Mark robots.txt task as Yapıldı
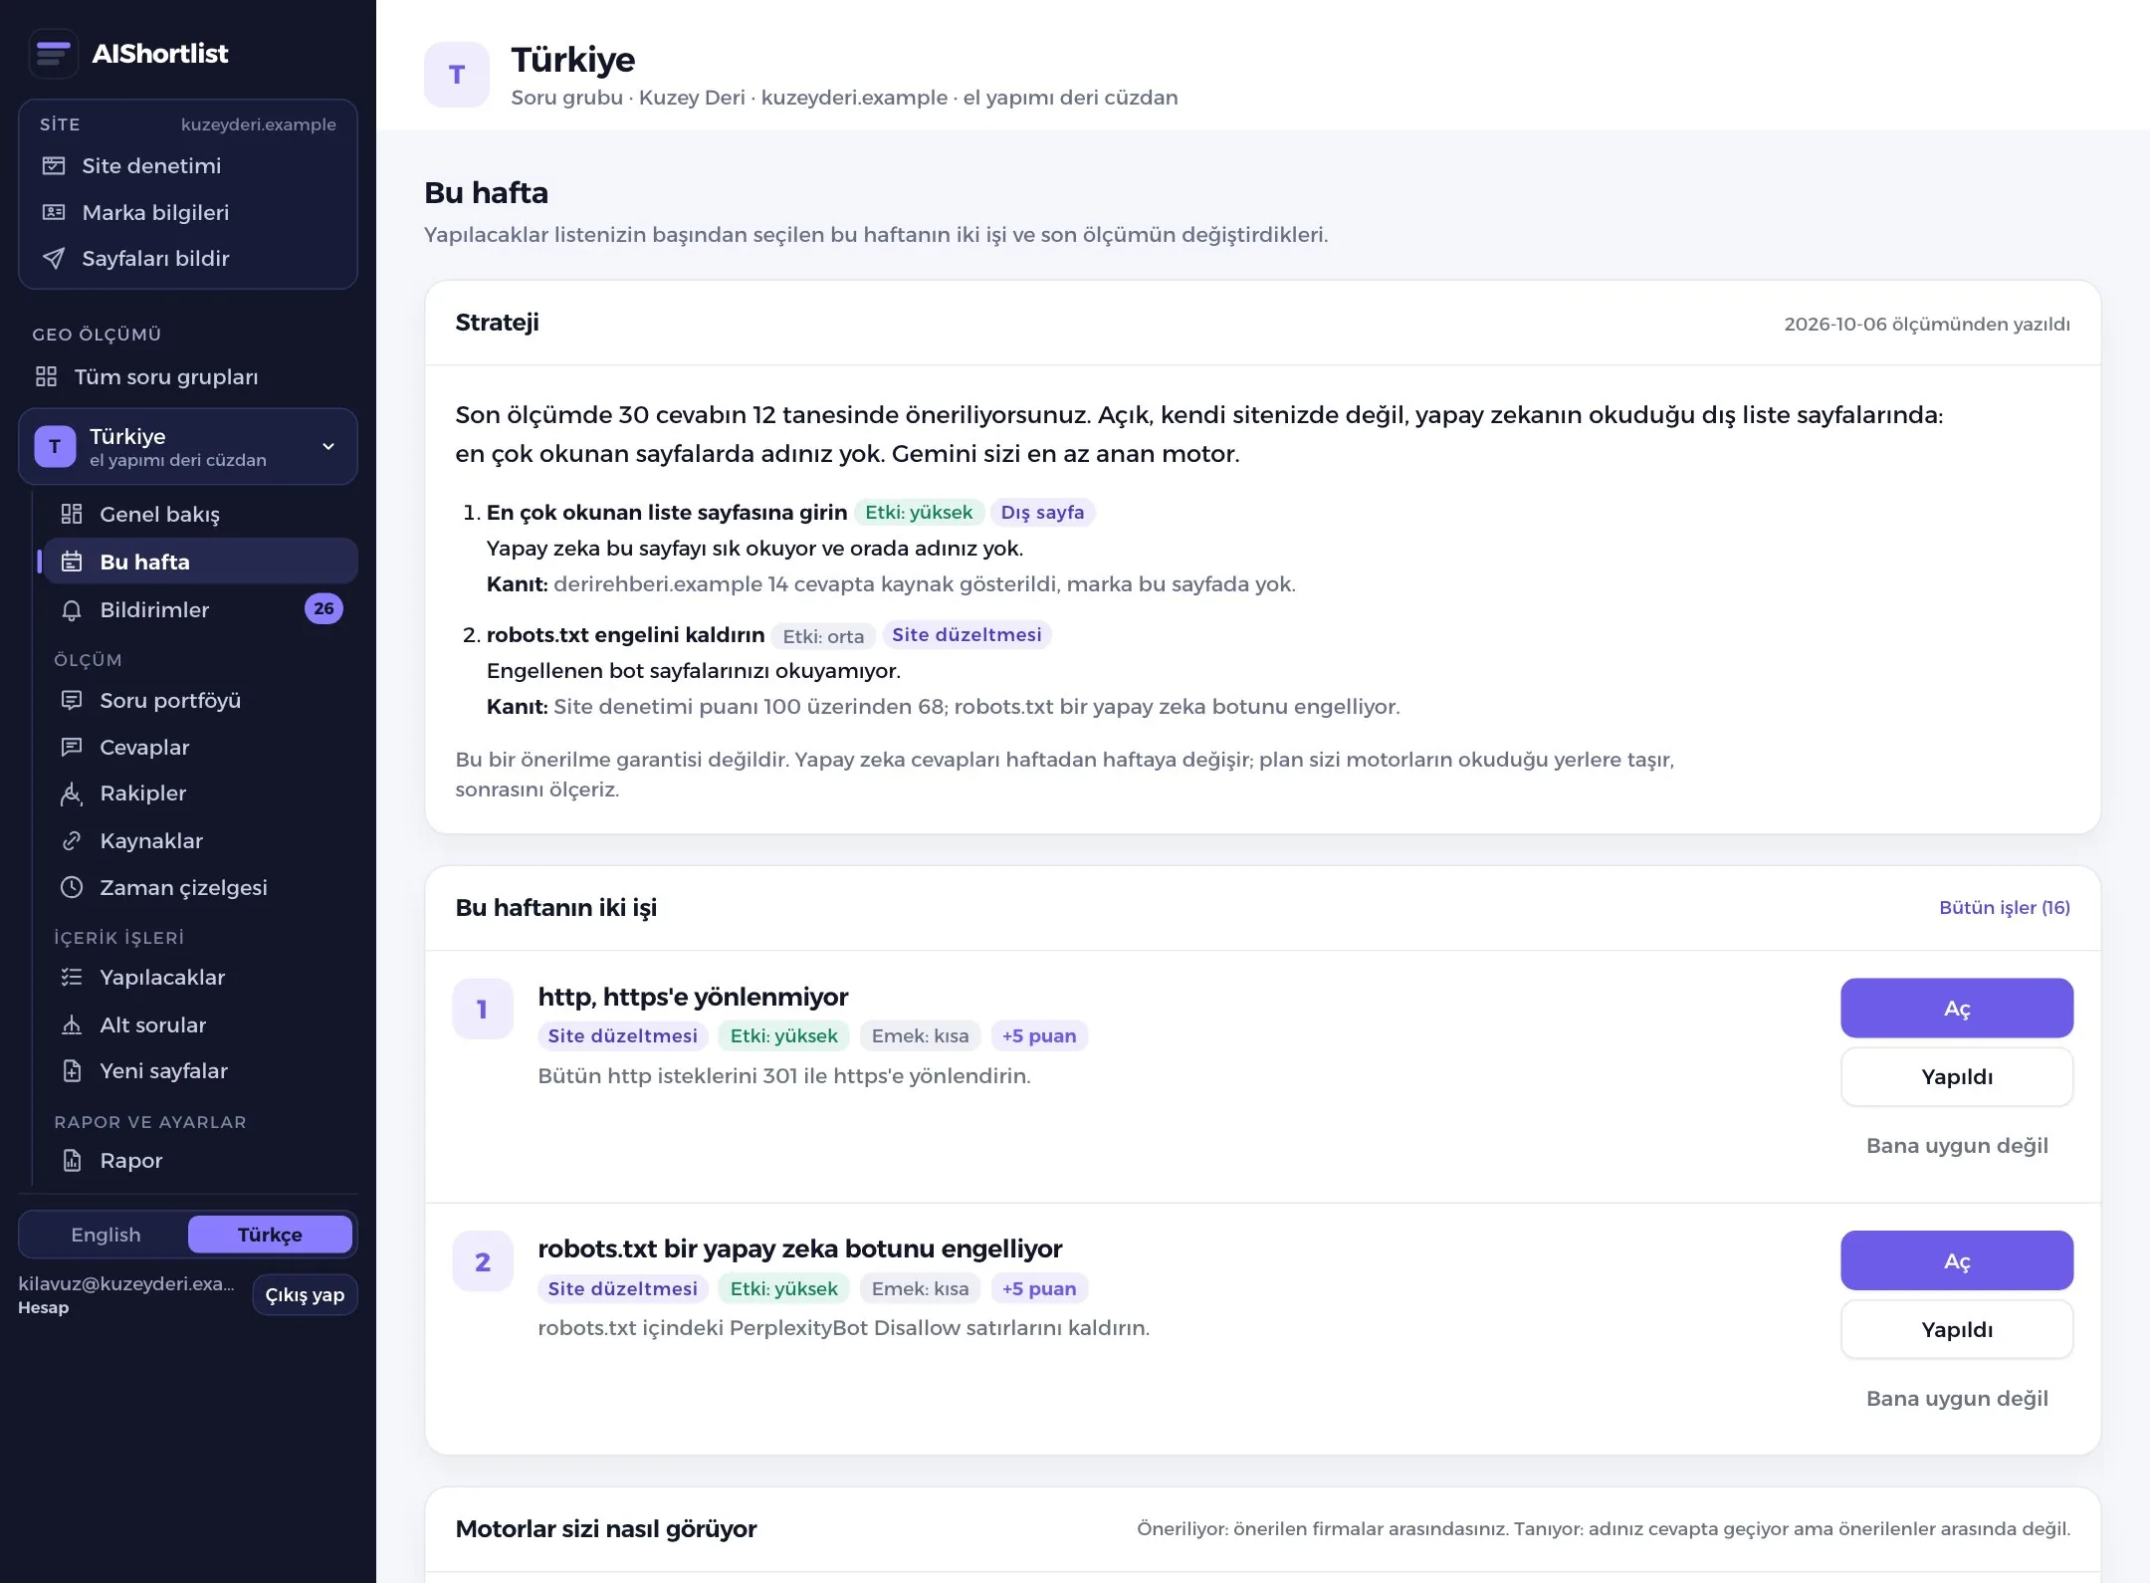2150x1583 pixels. pos(1957,1329)
